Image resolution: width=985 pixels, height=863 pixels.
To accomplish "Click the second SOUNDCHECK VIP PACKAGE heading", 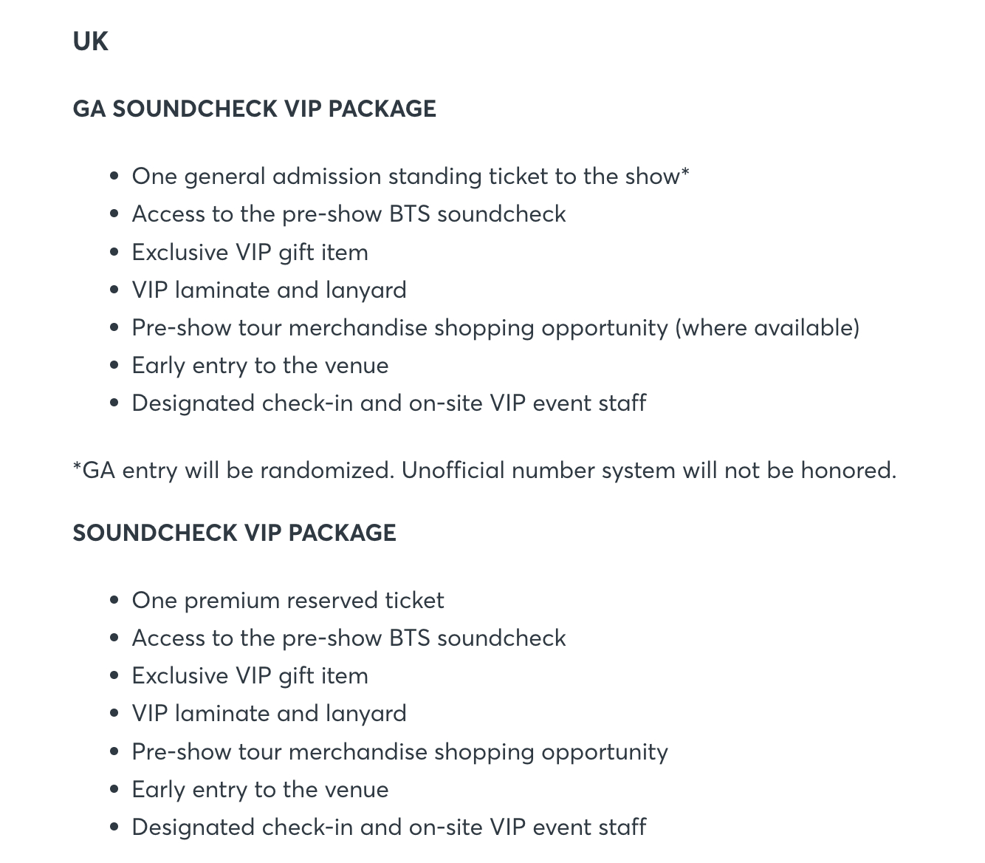I will click(234, 533).
